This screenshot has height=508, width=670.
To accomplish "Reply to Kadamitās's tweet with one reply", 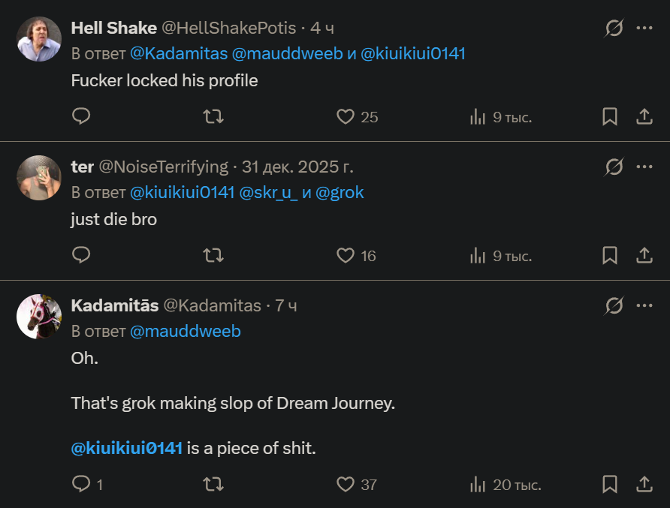I will (x=81, y=484).
